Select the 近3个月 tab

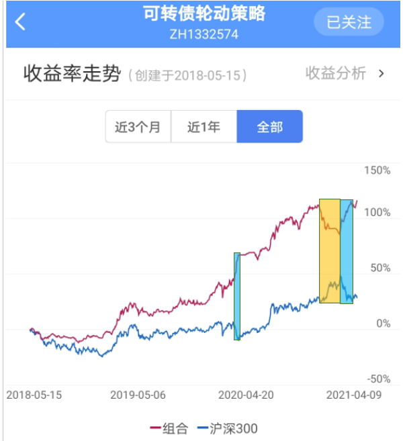coord(138,127)
